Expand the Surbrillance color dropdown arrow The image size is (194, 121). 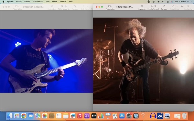[177, 6]
